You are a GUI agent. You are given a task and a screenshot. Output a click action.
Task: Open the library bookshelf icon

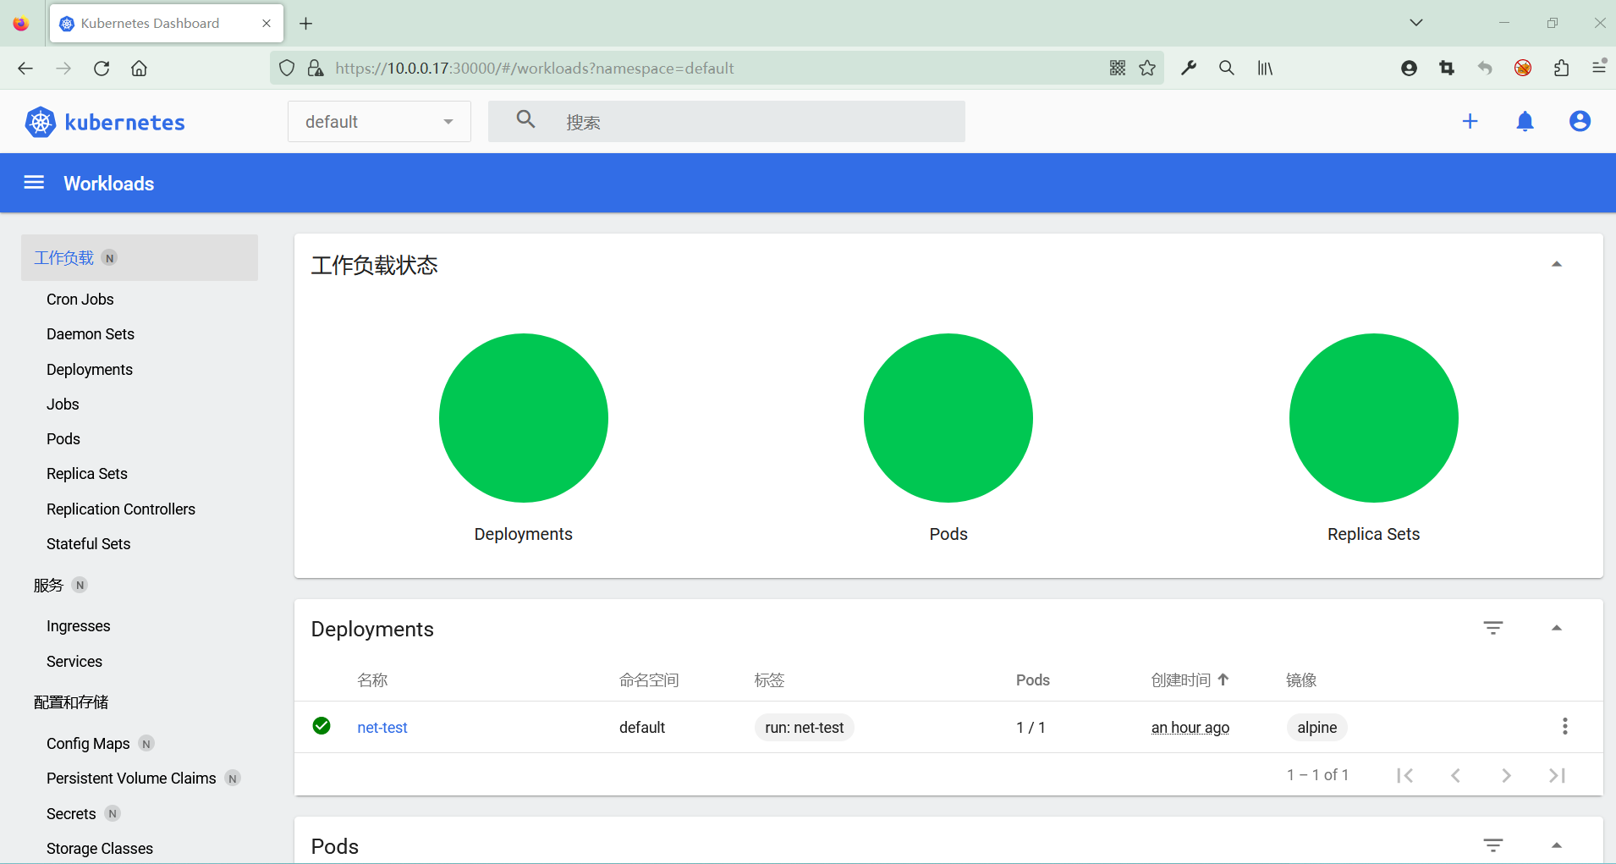coord(1265,69)
